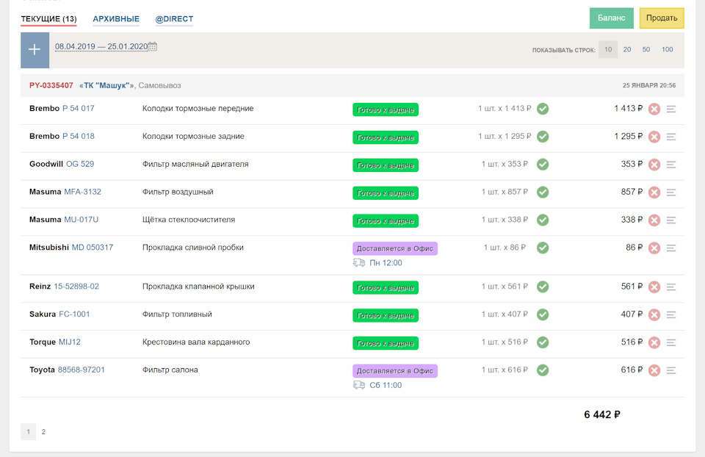Go to page 2
The image size is (705, 457).
click(x=43, y=432)
